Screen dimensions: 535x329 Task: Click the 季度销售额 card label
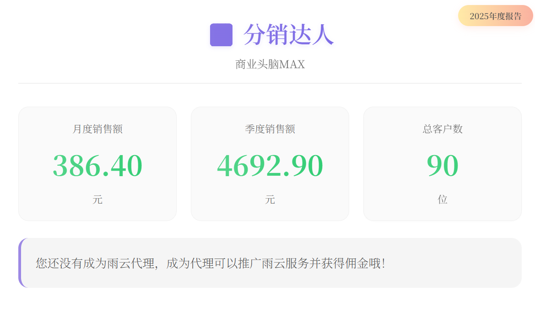[270, 129]
